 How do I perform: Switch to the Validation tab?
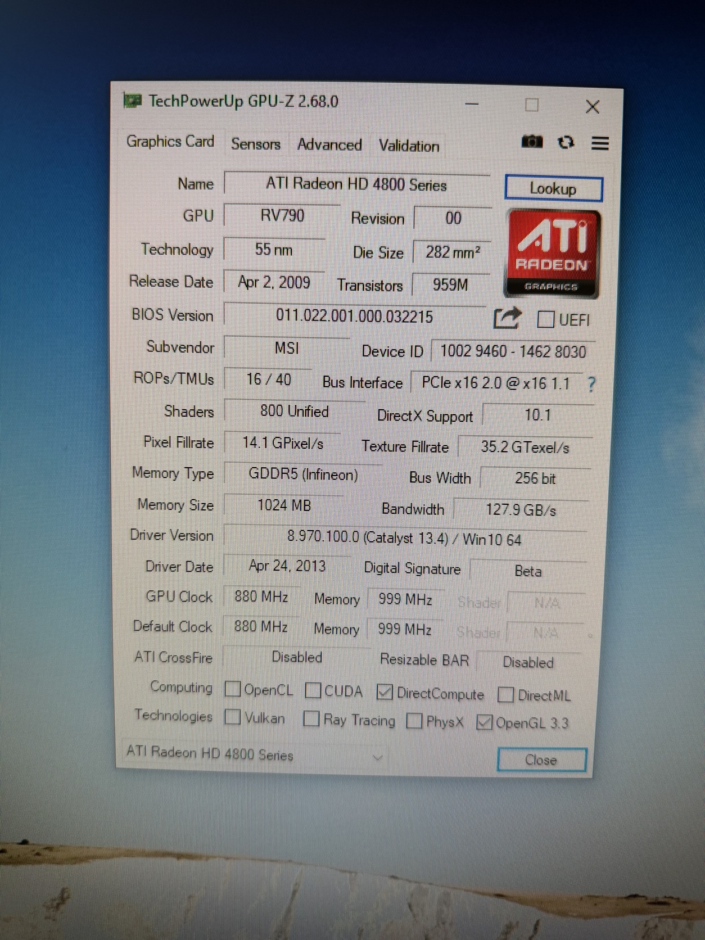click(x=409, y=146)
